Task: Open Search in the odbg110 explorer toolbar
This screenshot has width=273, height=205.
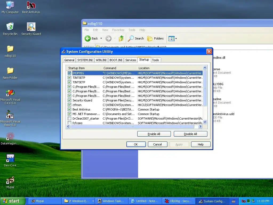Action: (136, 38)
